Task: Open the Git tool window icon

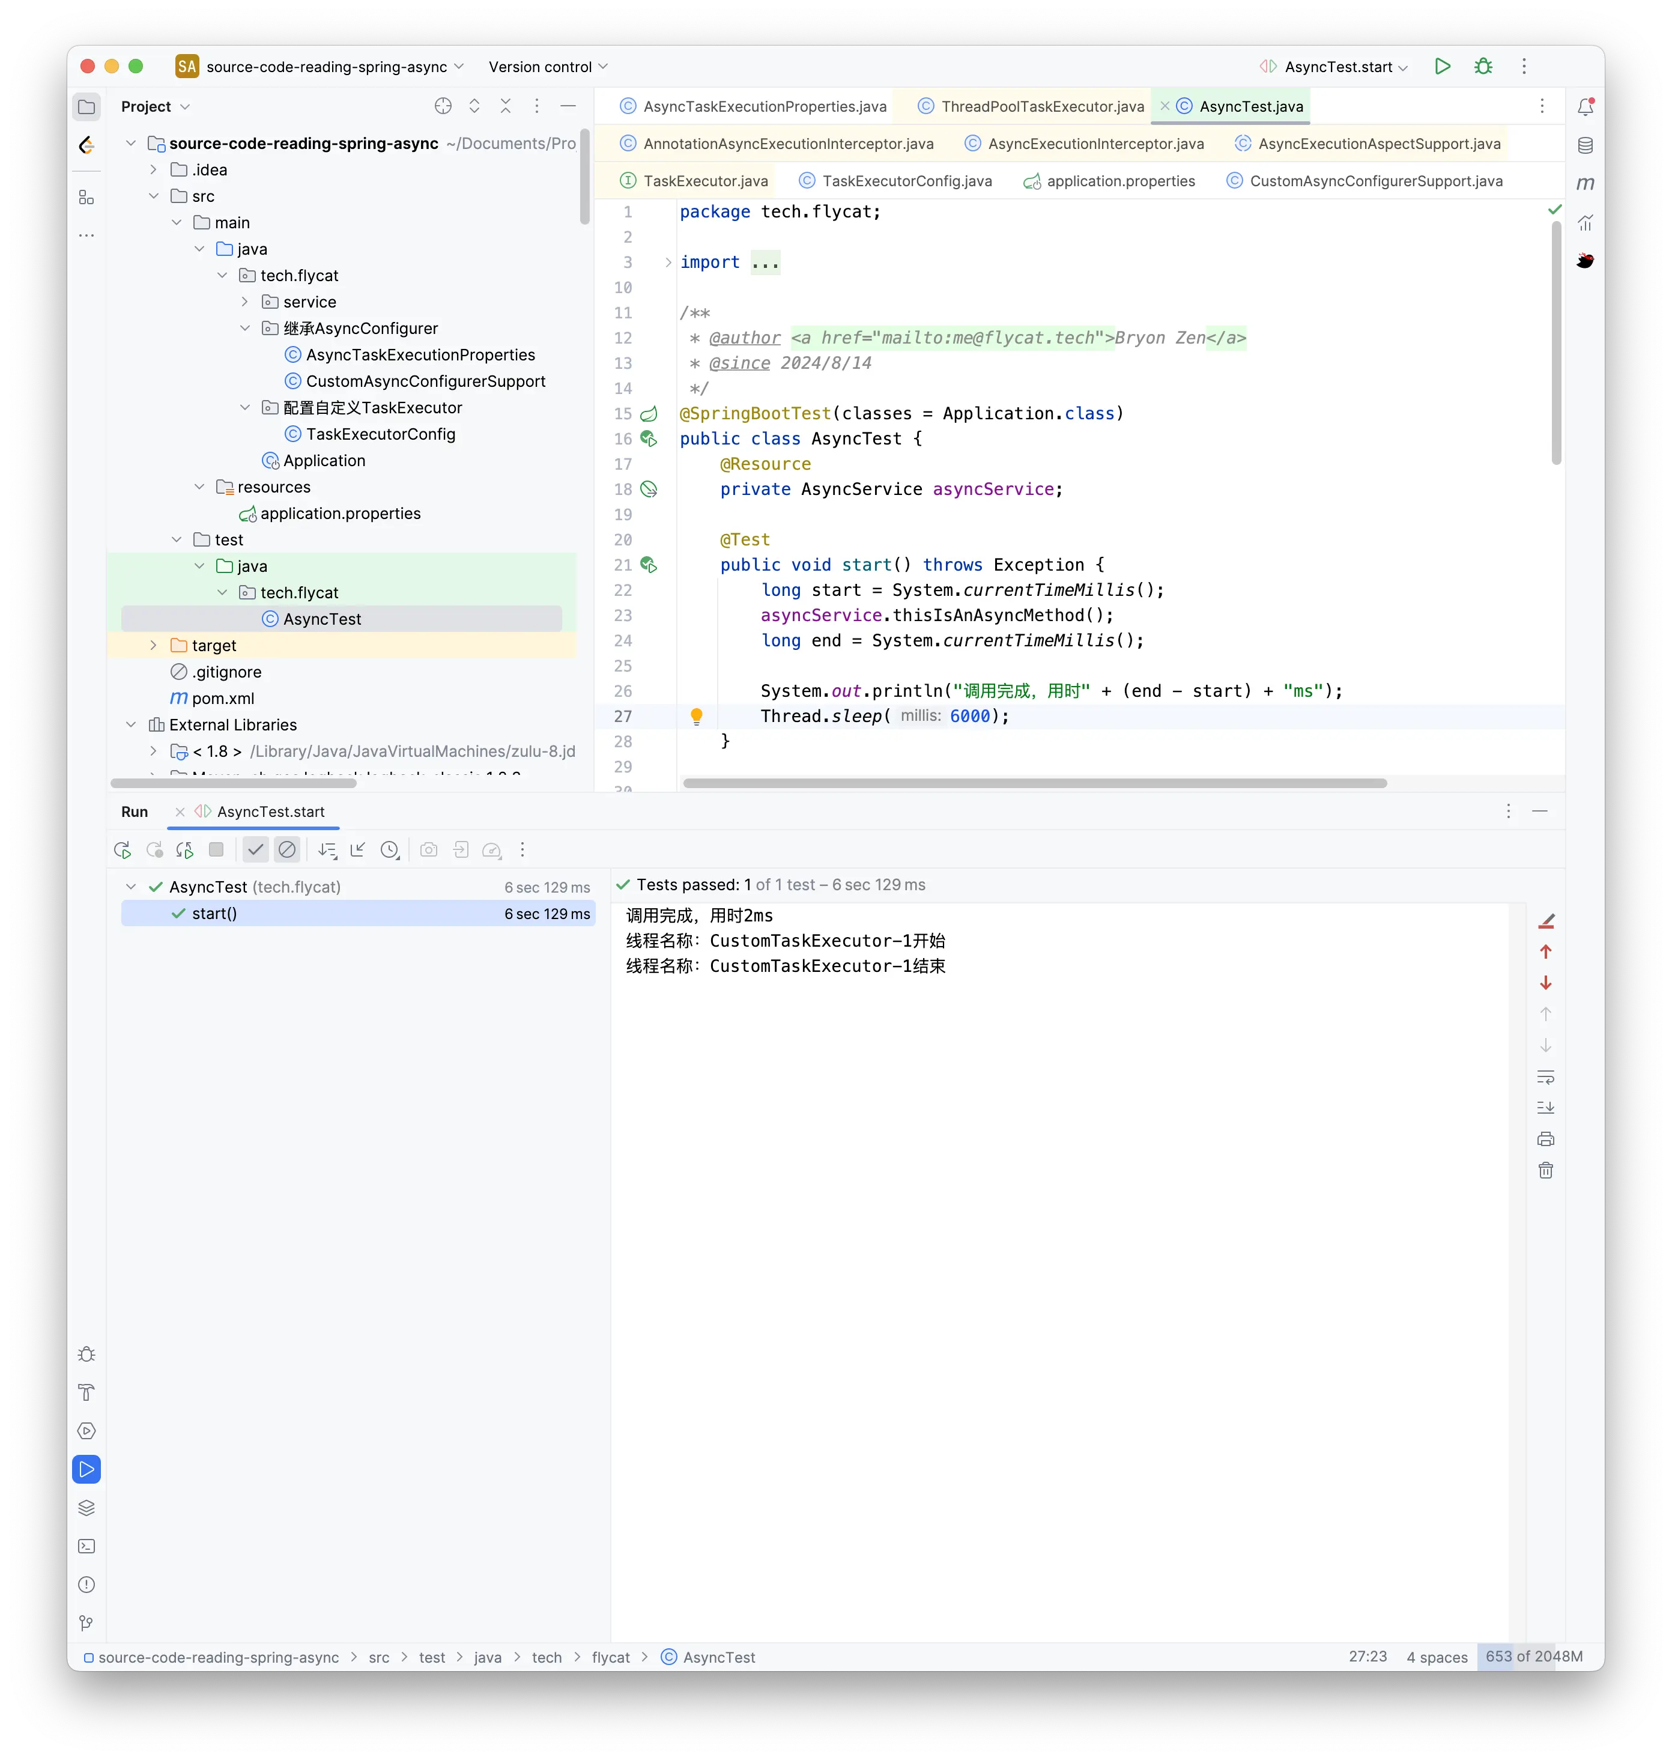Action: (86, 1622)
